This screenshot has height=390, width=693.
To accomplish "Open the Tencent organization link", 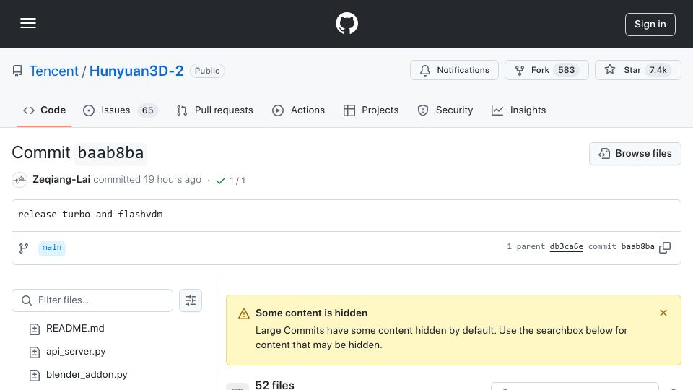I will [53, 71].
